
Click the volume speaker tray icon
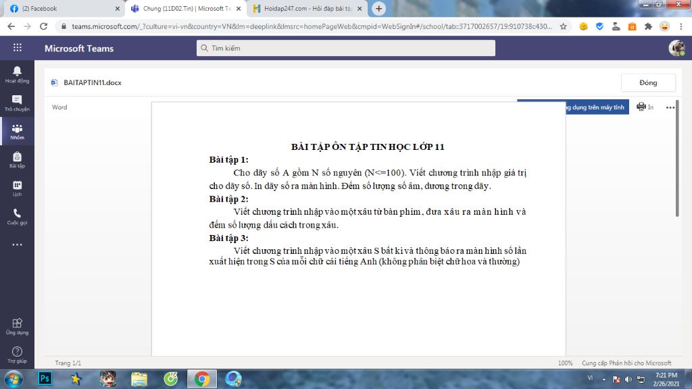[x=628, y=380]
